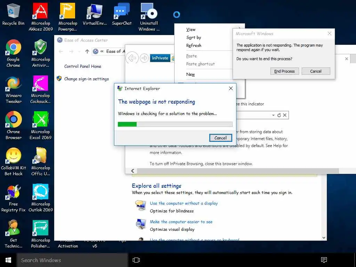The height and width of the screenshot is (267, 356).
Task: Launch SuperChat from the desktop
Action: tap(122, 15)
